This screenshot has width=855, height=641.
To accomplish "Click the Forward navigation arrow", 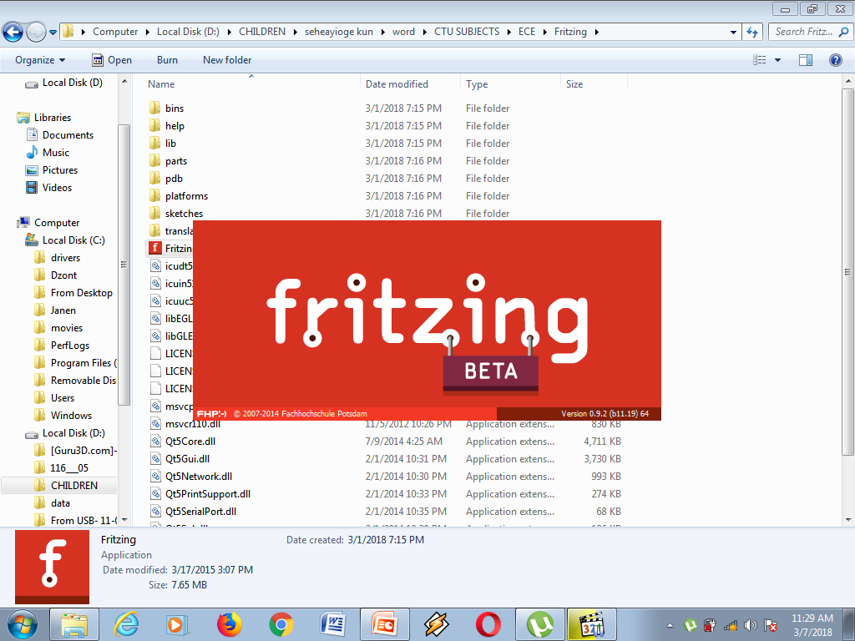I will click(36, 32).
